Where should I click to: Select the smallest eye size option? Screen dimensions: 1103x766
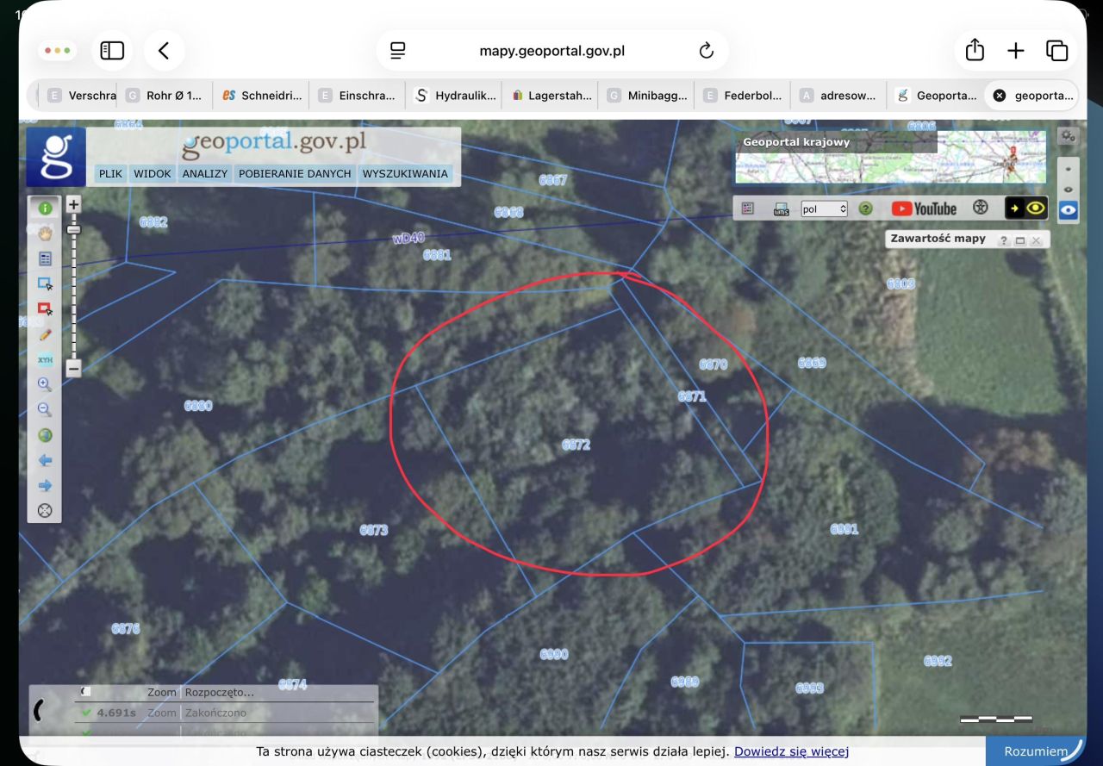tap(1069, 169)
